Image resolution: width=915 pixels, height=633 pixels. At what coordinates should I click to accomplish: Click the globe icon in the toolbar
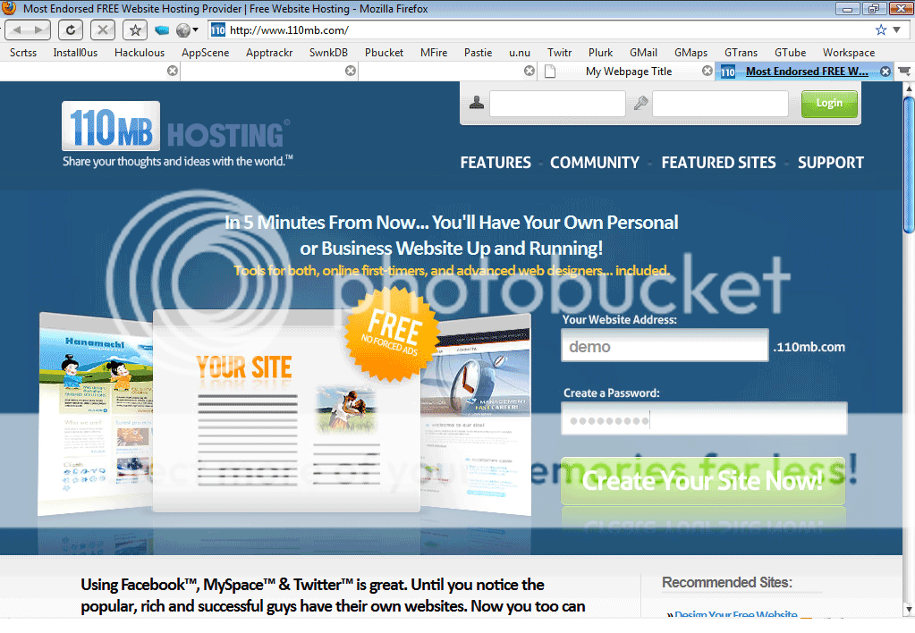(x=183, y=30)
